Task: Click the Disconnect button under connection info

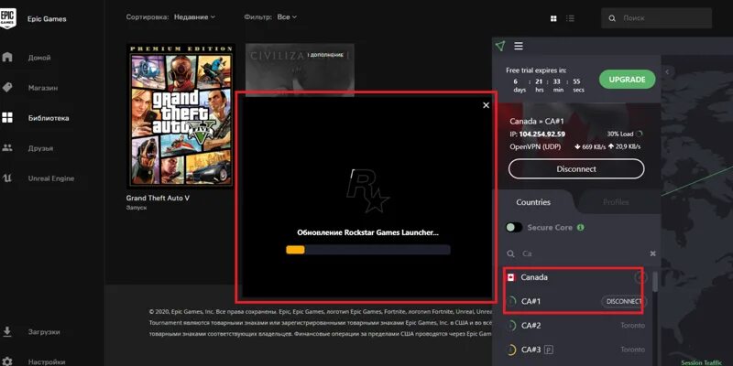Action: point(576,169)
